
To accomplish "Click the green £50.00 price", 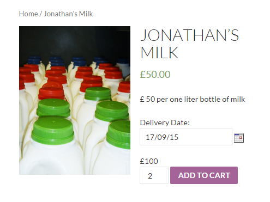I will tap(155, 74).
